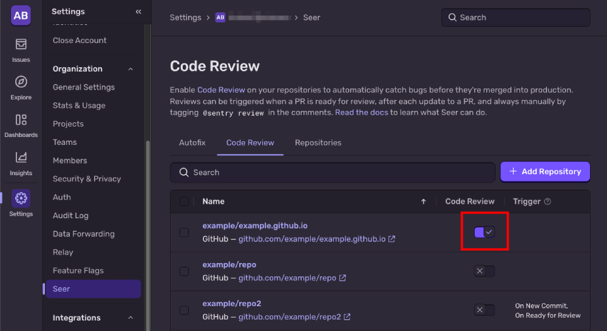Click the magnifier icon in repository search
Viewport: 607px width, 331px height.
(x=184, y=172)
